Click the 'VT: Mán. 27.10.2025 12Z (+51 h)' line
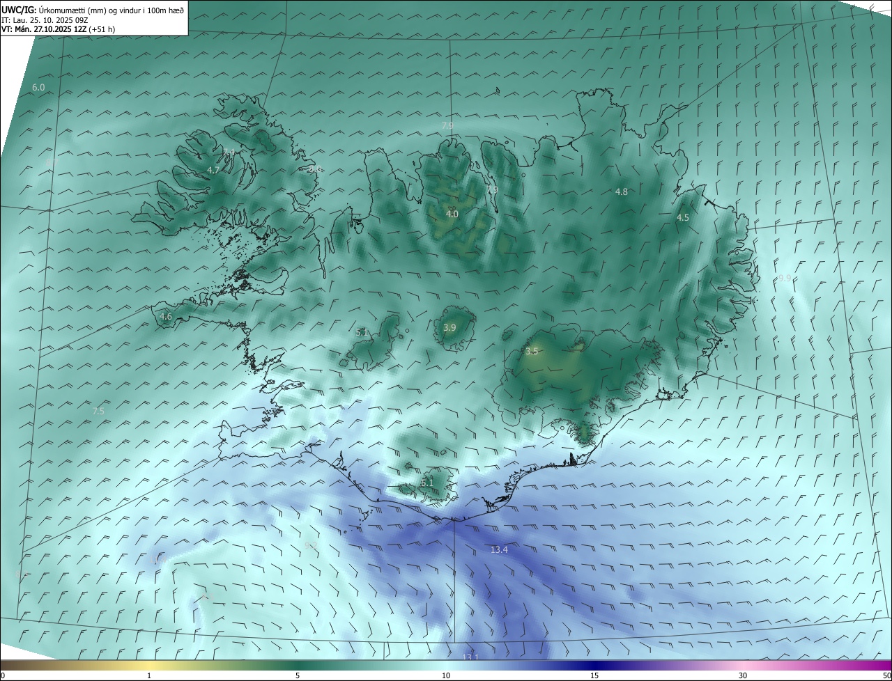Image resolution: width=892 pixels, height=681 pixels. point(59,29)
